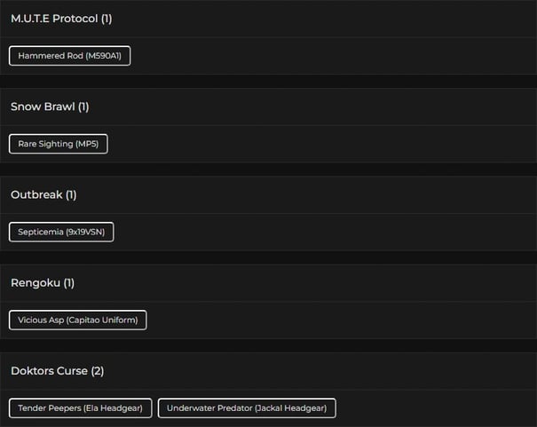
Task: Select the Rare Sighting (MP5) tag
Action: [x=58, y=144]
